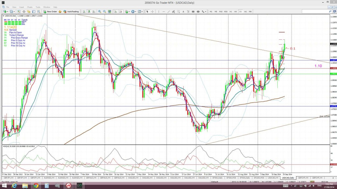Select the Cursor arrow tool

pos(147,11)
